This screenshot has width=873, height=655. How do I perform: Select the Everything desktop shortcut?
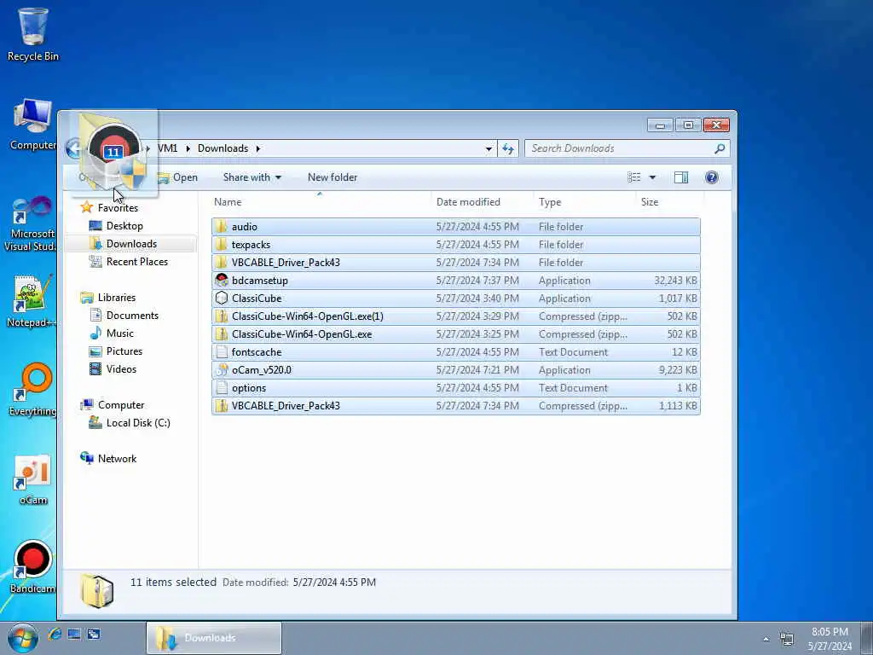click(32, 389)
